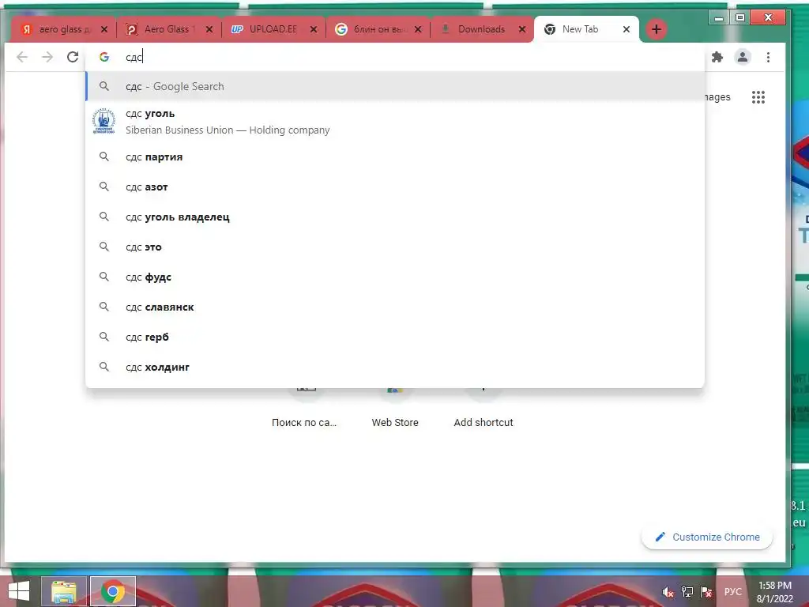
Task: Choose the 'сдс азот' suggestion
Action: 395,187
